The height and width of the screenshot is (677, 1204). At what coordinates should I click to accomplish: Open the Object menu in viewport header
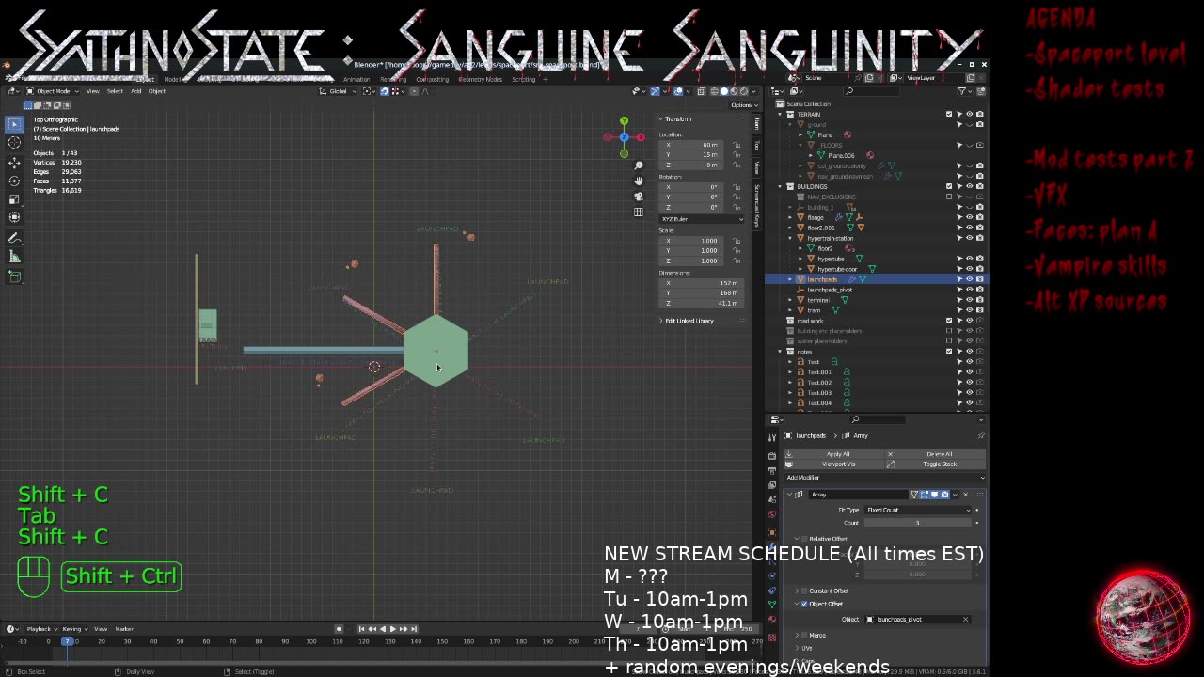pos(156,91)
